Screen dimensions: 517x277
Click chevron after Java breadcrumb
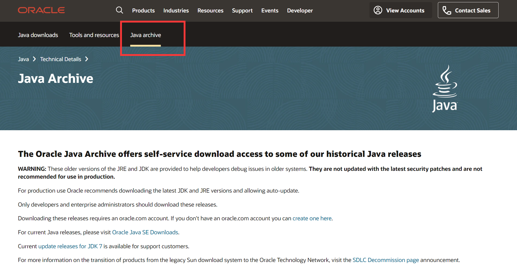pos(34,59)
